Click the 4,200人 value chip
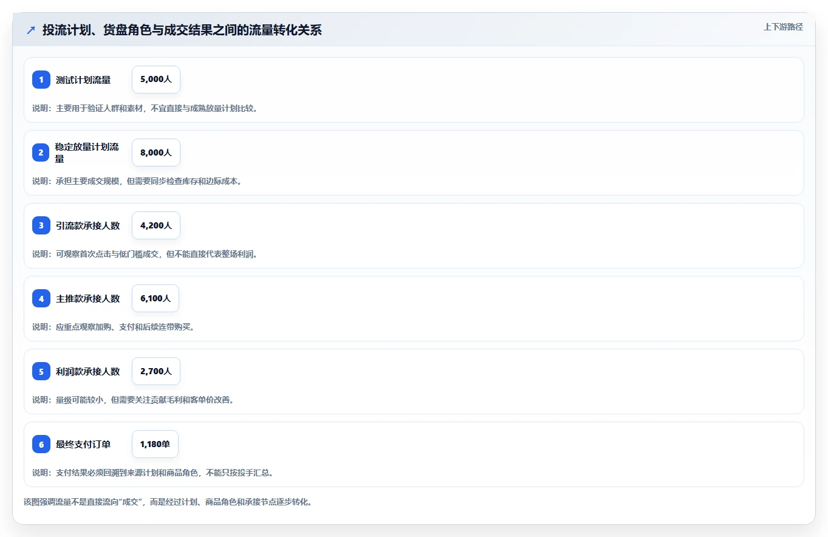 click(x=156, y=225)
